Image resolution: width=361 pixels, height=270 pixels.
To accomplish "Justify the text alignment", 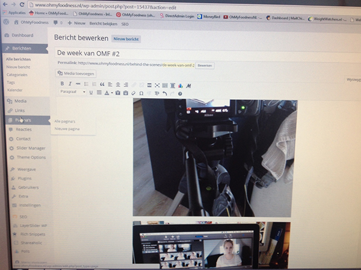I will [99, 93].
